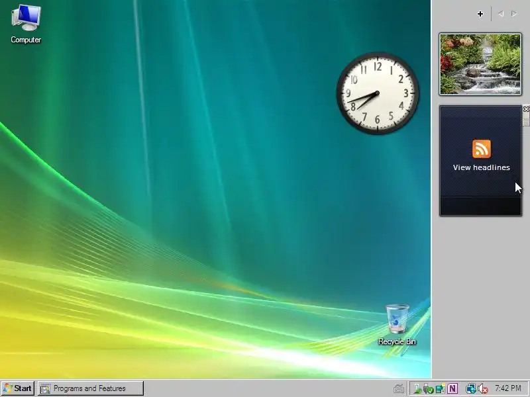The height and width of the screenshot is (397, 530).
Task: Open the network connection tray icon
Action: pos(471,389)
